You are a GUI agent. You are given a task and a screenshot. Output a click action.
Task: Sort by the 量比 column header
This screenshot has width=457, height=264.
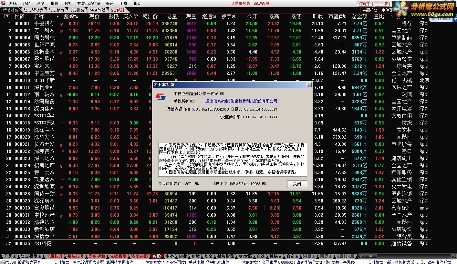(x=379, y=16)
